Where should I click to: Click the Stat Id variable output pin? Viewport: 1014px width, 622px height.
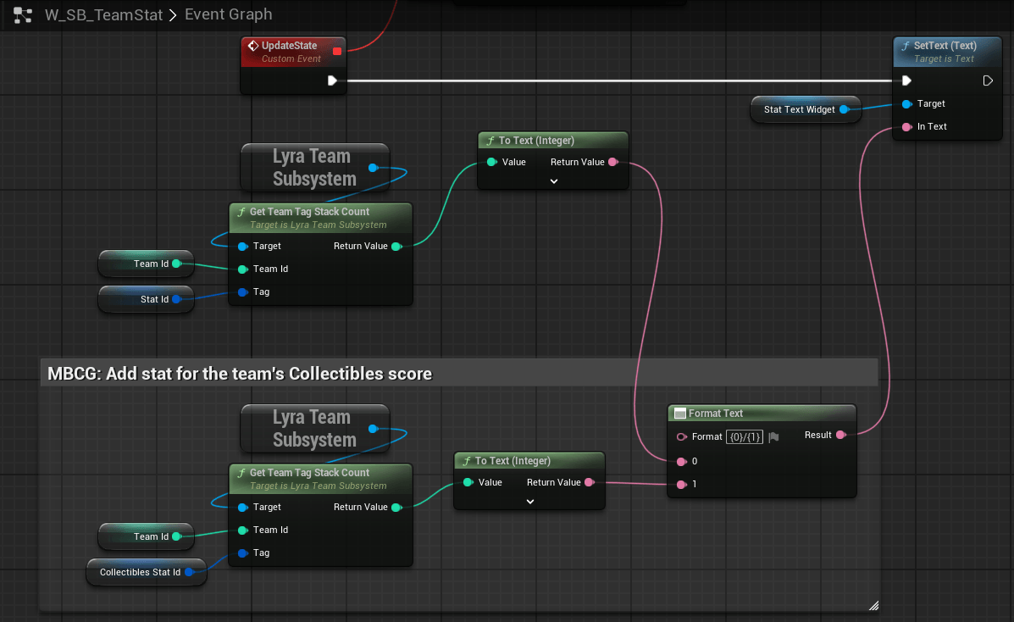click(x=176, y=299)
